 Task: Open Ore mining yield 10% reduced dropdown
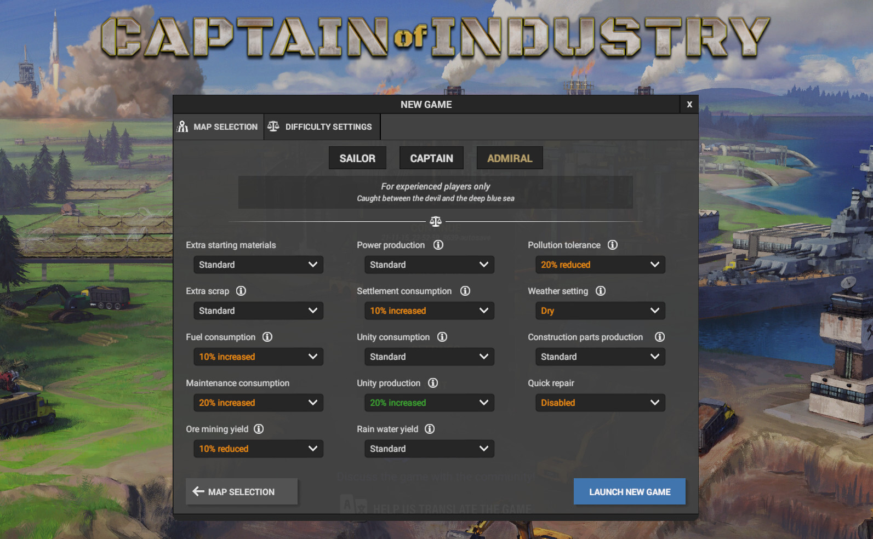[258, 449]
